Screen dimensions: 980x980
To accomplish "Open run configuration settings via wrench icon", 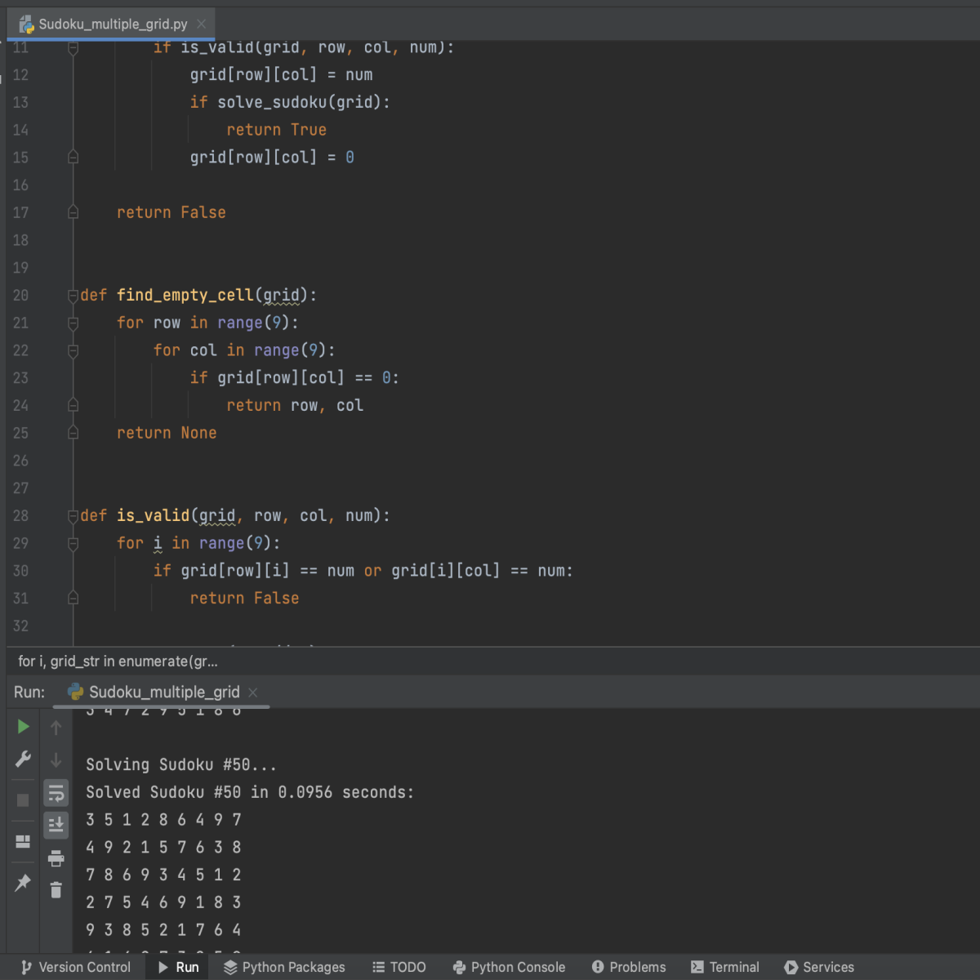I will pyautogui.click(x=23, y=759).
